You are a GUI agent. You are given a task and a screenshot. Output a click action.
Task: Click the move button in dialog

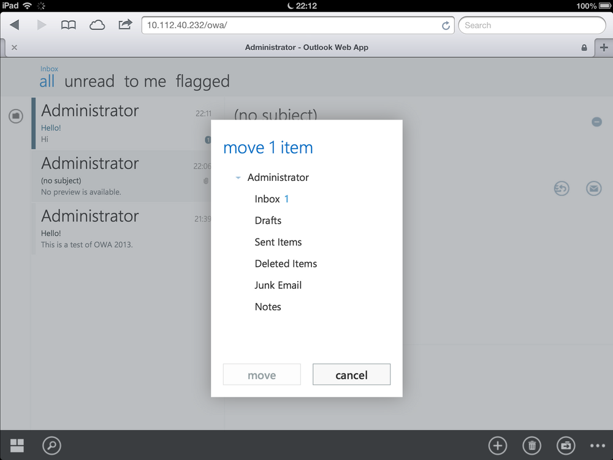(262, 375)
